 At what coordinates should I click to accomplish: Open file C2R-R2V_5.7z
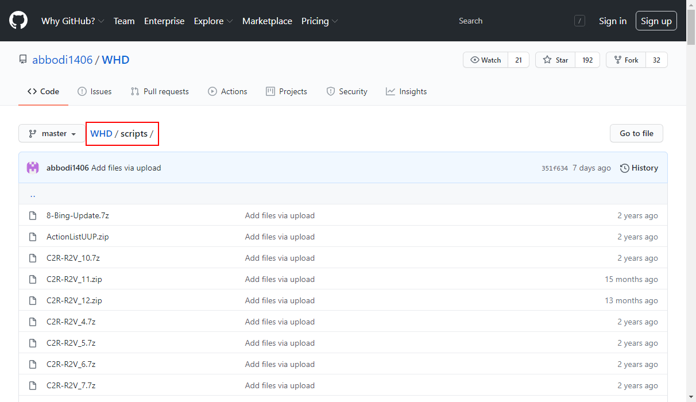click(71, 343)
